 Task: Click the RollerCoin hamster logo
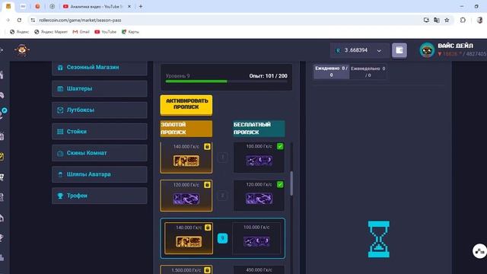(22, 50)
